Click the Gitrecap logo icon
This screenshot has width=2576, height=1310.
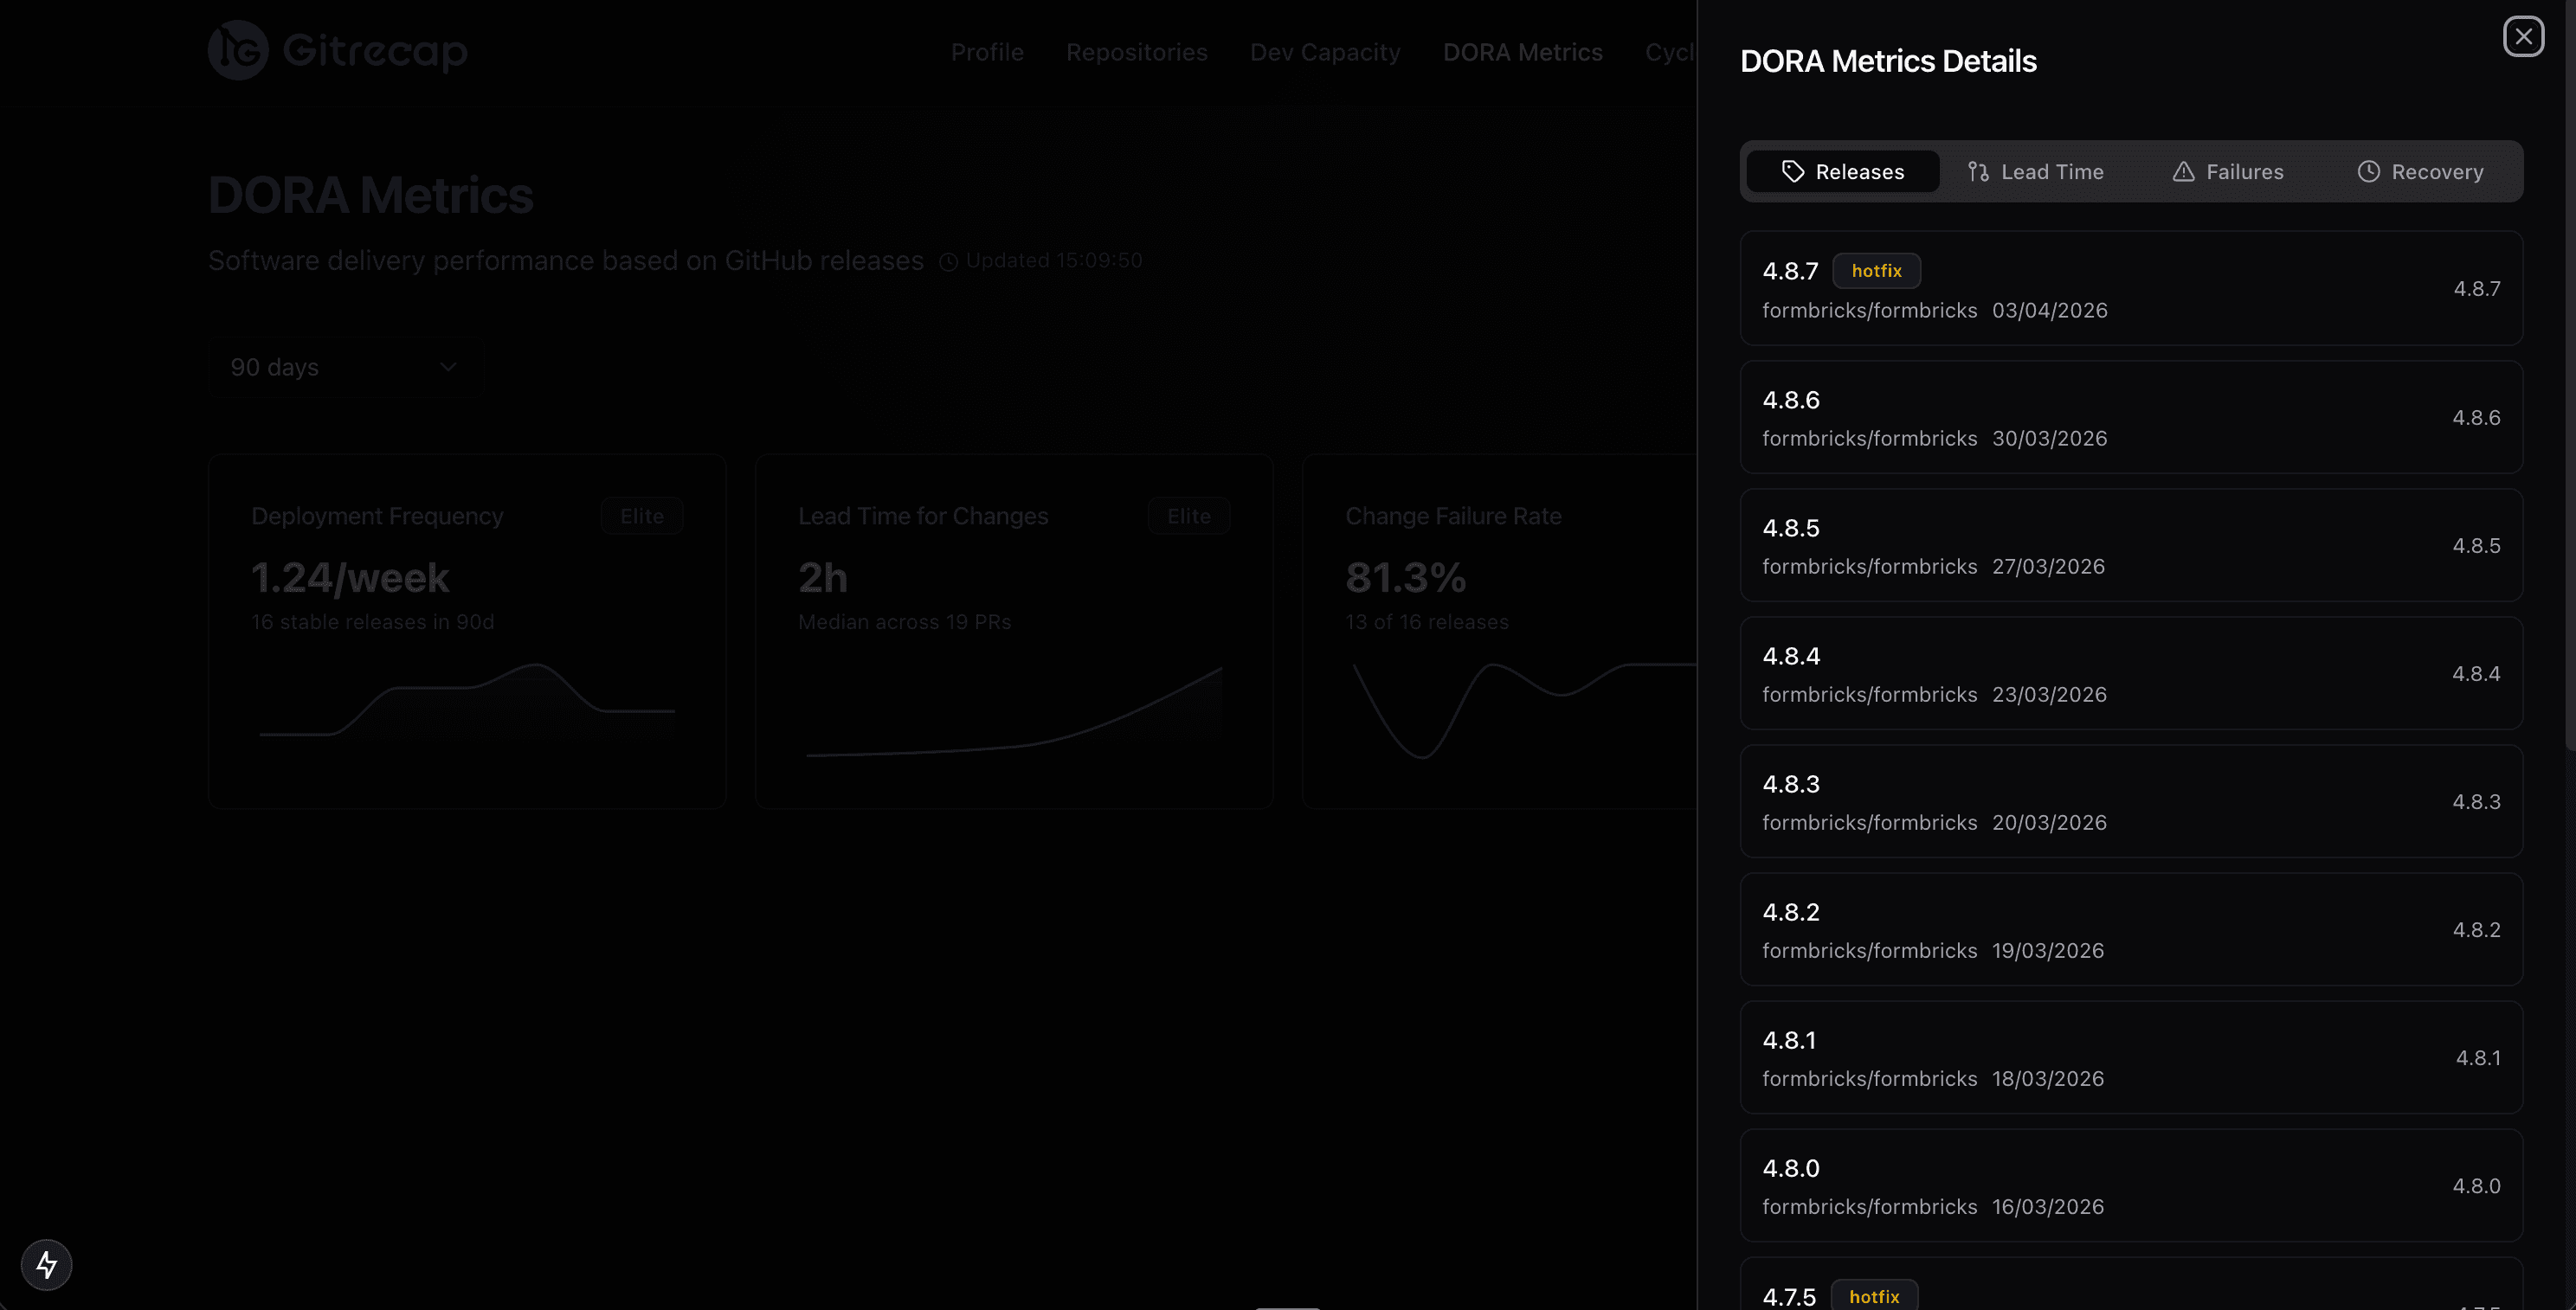click(240, 50)
